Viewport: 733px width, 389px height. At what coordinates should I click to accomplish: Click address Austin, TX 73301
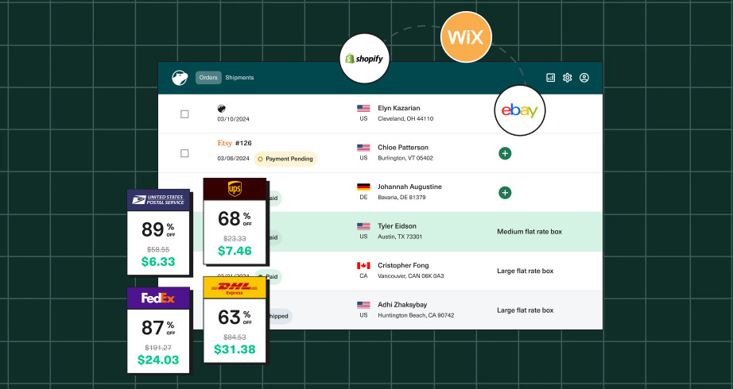pyautogui.click(x=400, y=237)
